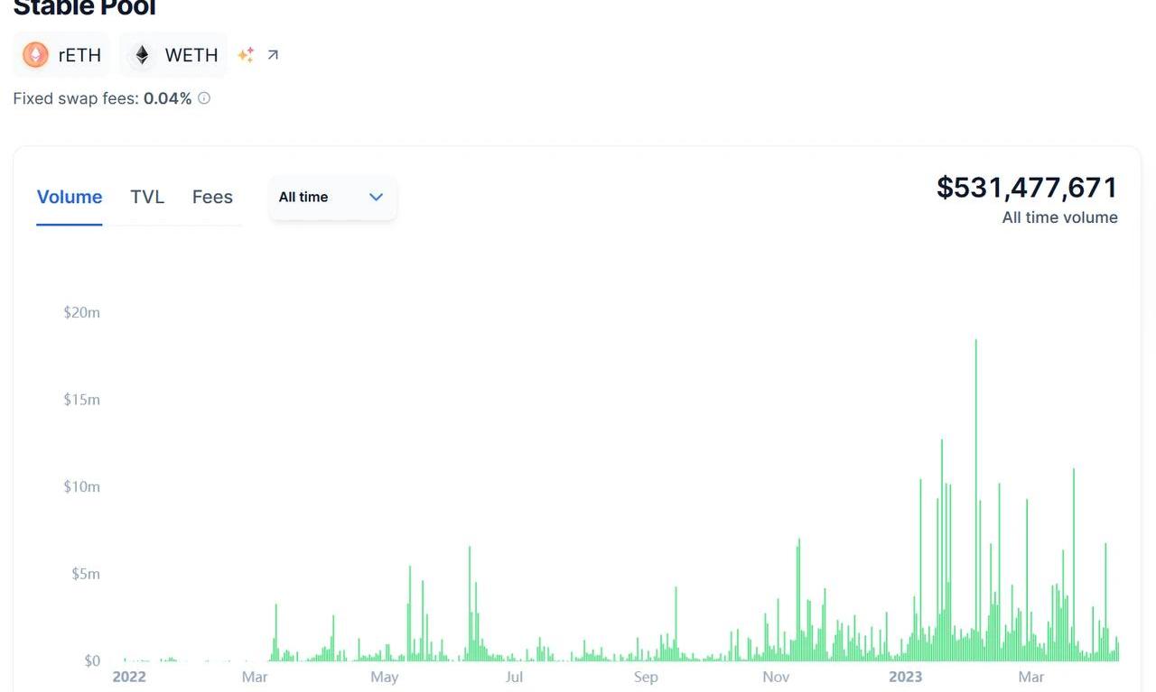Image resolution: width=1156 pixels, height=692 pixels.
Task: Click the chevron arrow in All time selector
Action: coord(377,197)
